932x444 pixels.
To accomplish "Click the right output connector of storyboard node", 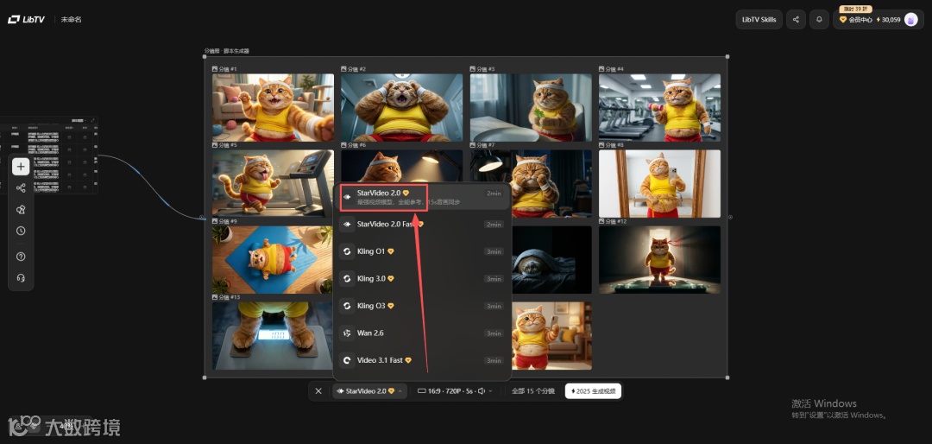I will pyautogui.click(x=731, y=217).
